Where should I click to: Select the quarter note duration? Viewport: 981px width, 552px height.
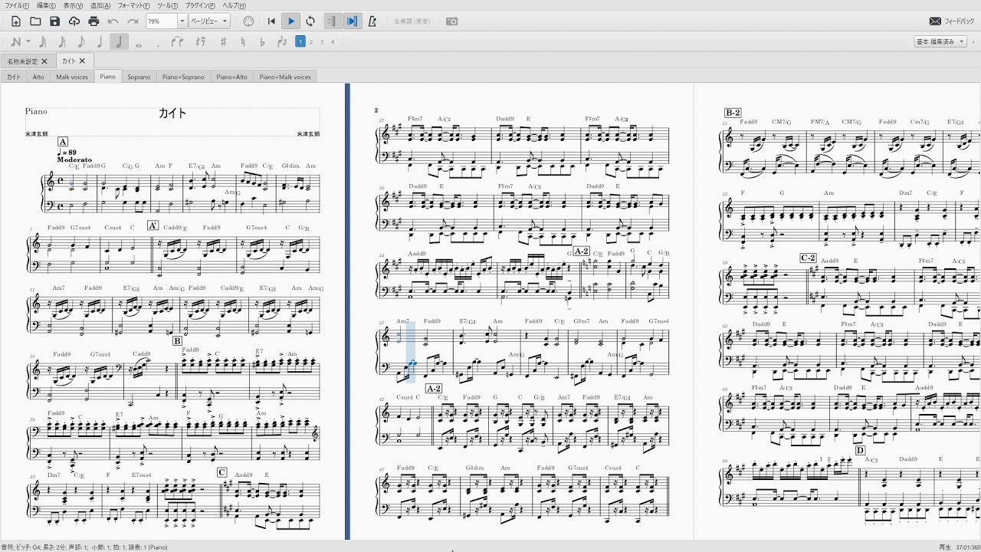click(x=100, y=42)
